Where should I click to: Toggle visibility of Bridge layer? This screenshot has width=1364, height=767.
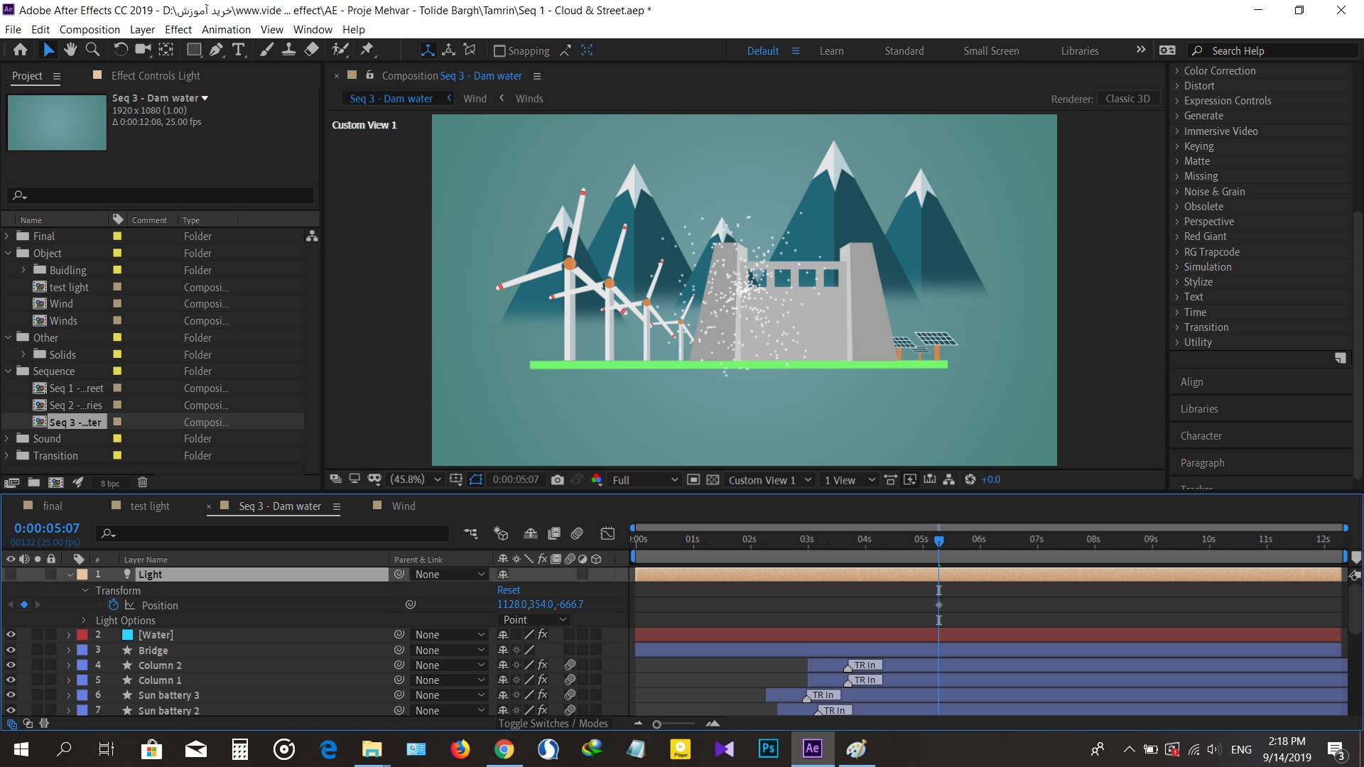(x=11, y=650)
